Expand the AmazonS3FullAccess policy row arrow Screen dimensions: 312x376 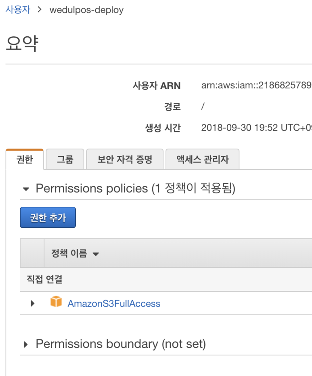coord(33,303)
